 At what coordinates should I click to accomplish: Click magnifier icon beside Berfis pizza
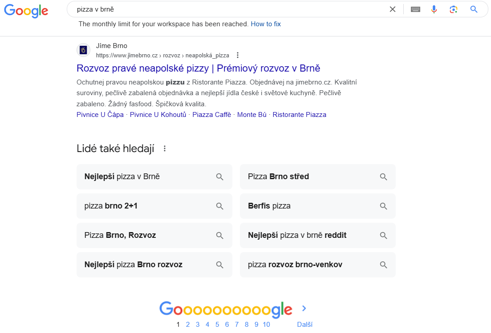(383, 206)
